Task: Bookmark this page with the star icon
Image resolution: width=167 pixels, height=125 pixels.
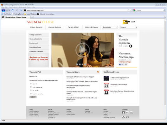Action: 128,10
